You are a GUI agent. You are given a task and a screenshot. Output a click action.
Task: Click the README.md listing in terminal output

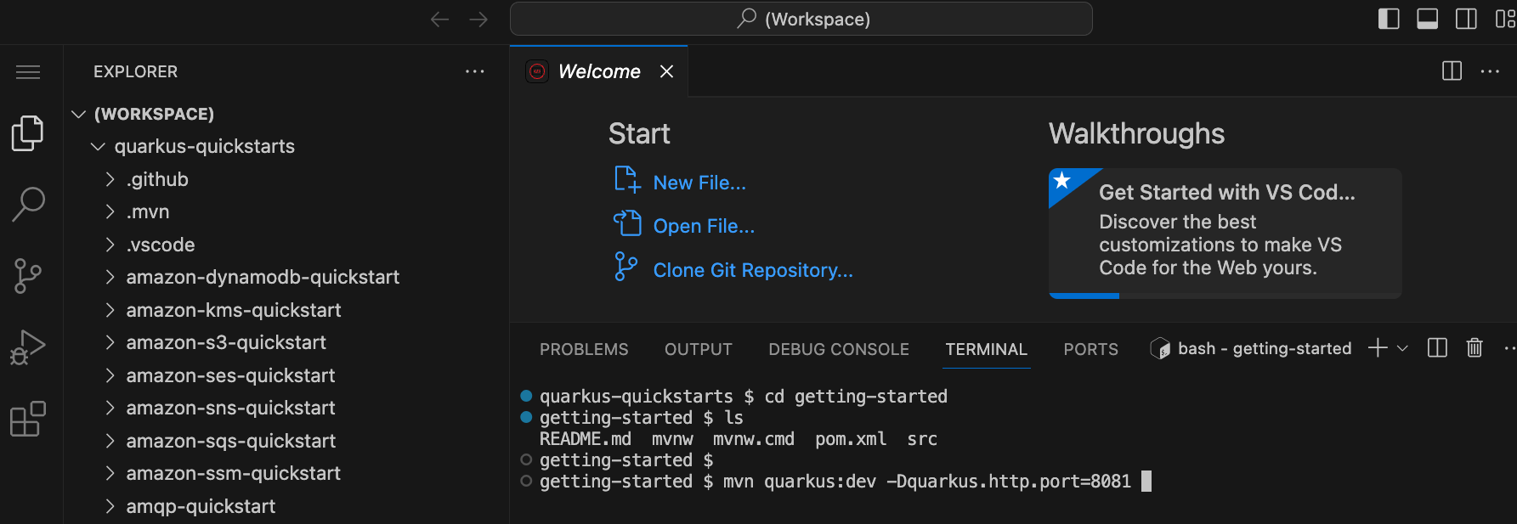click(x=586, y=439)
